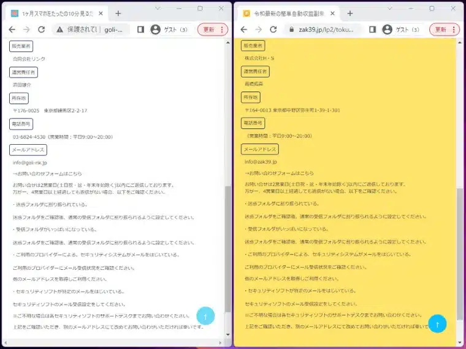466x349 pixels.
Task: Reload the page in the left browser window
Action: 41,29
